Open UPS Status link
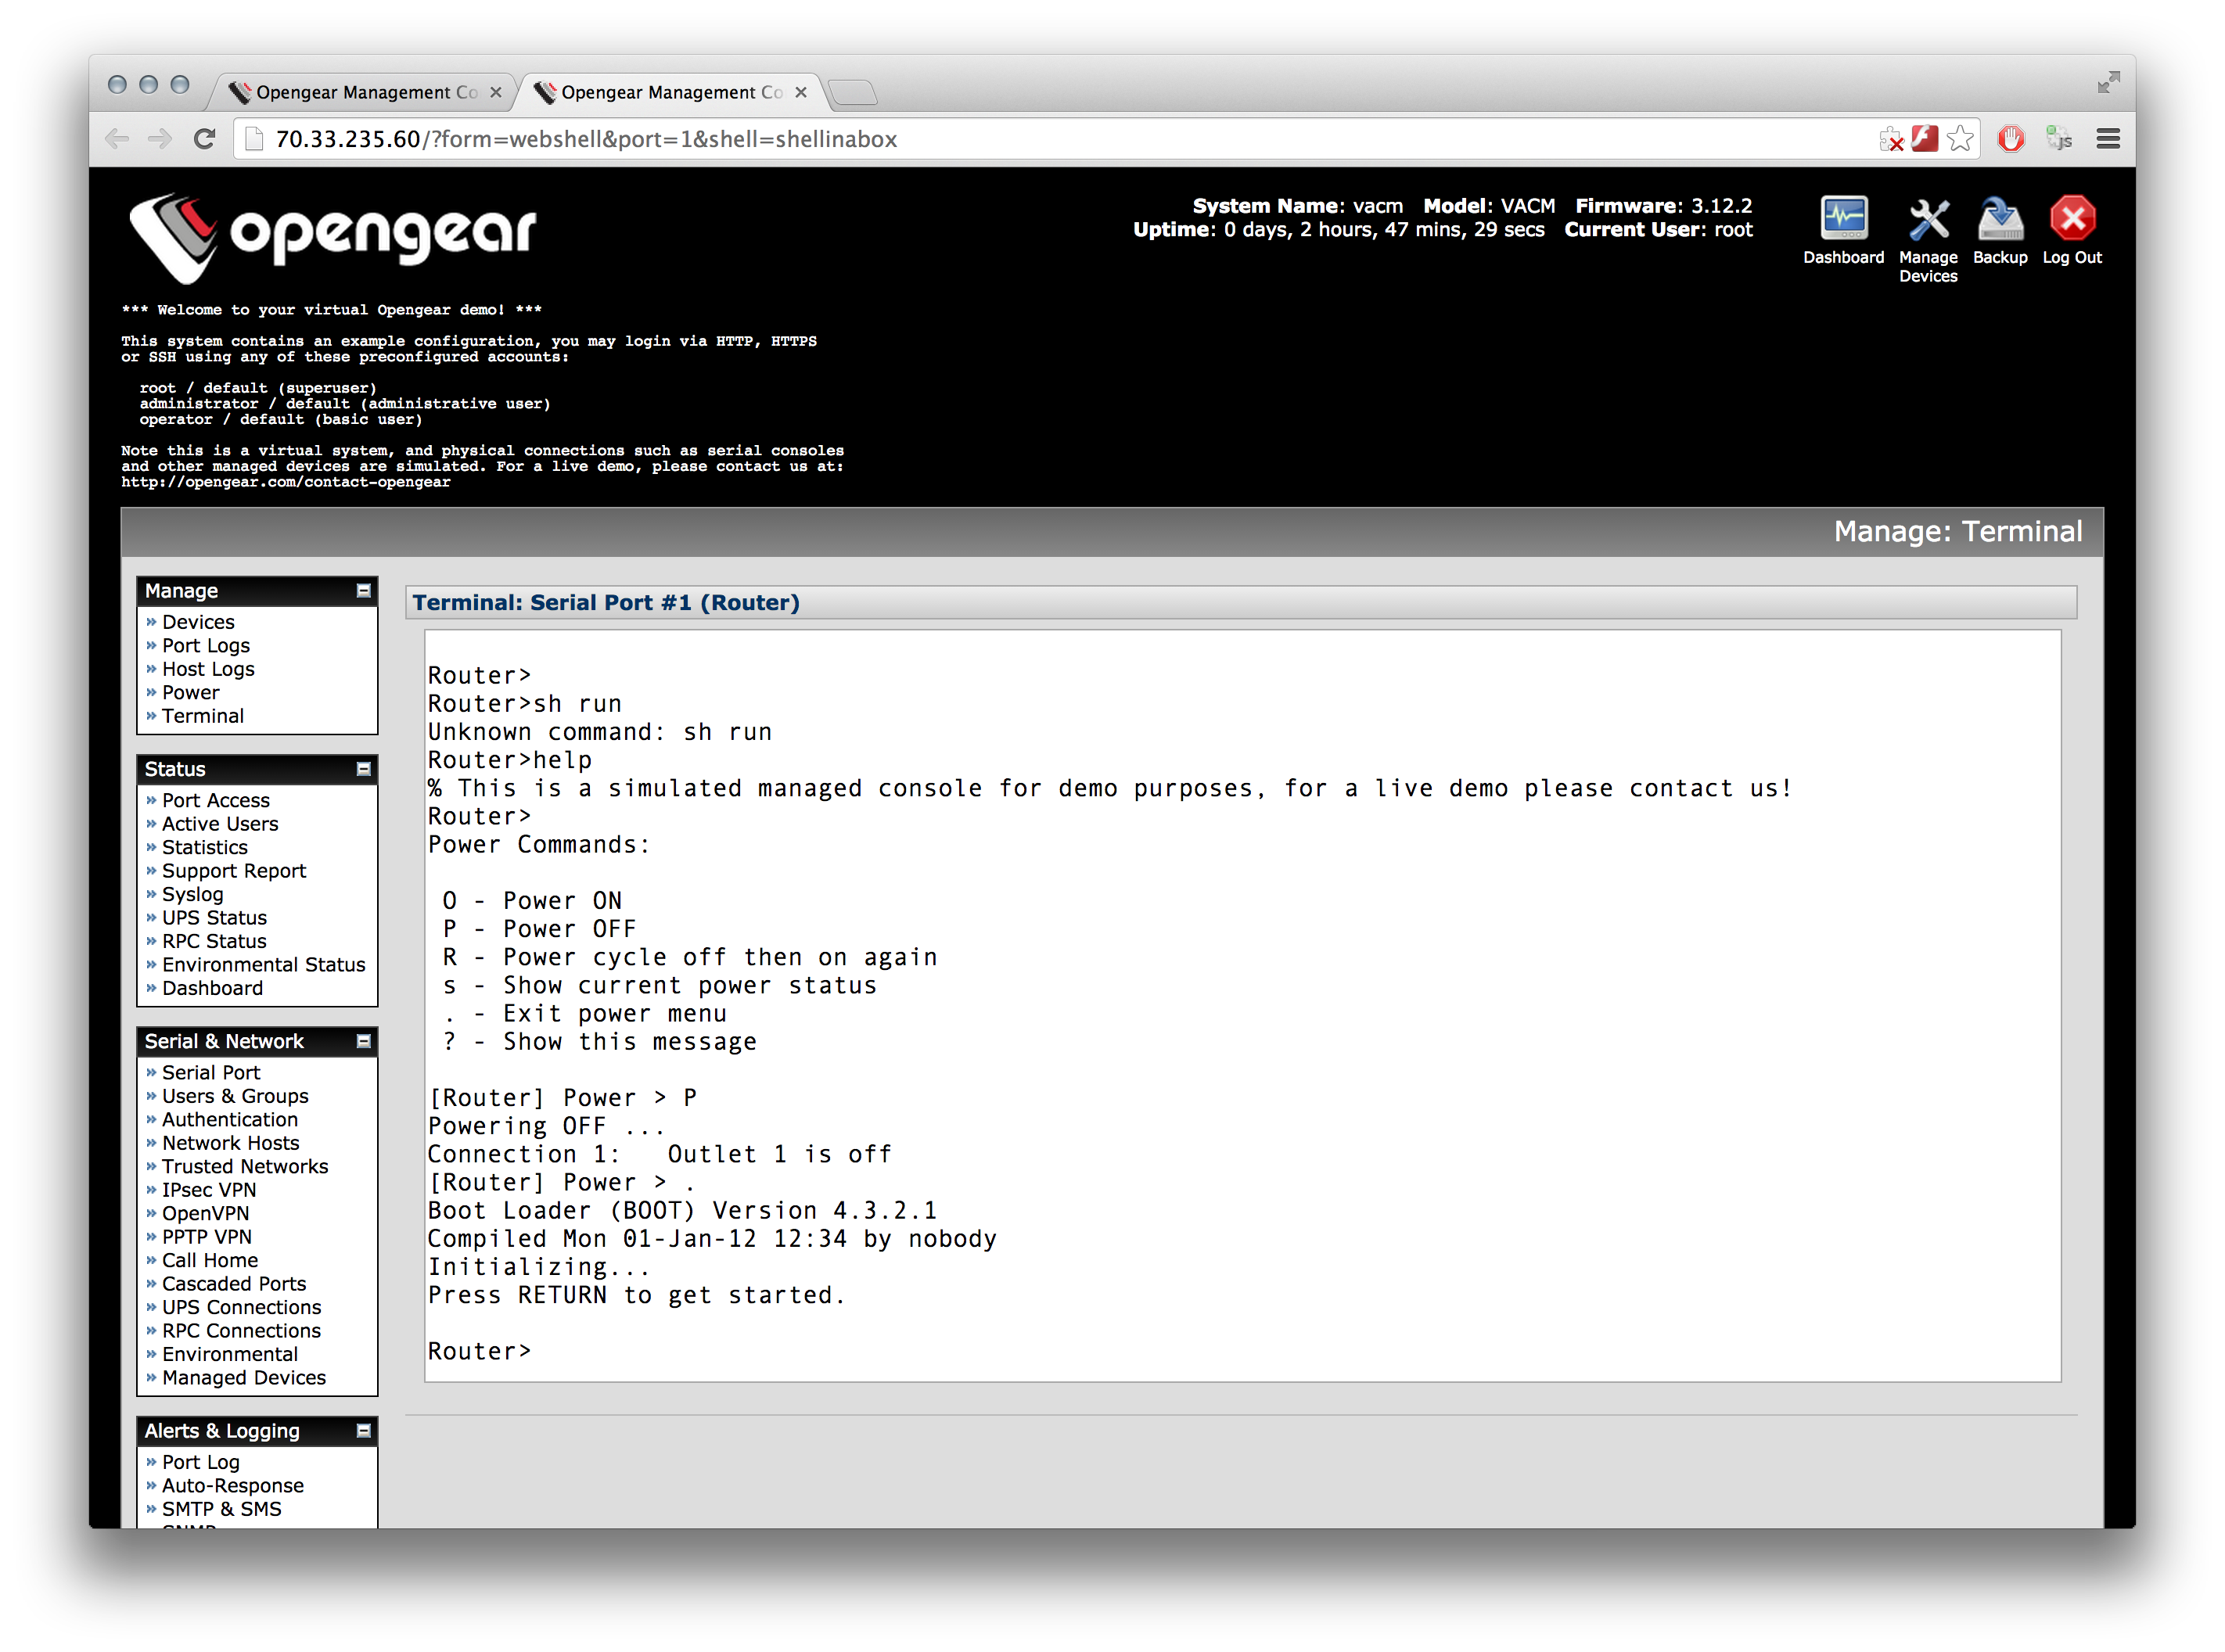 (x=214, y=918)
